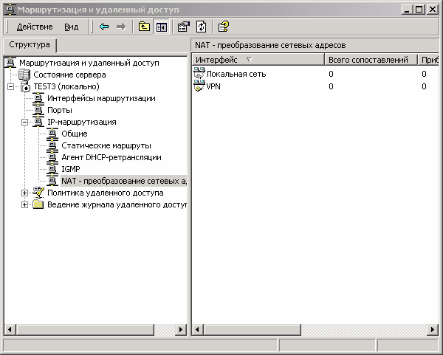Expand Ведение журнала удаленного доступа node
443x355 pixels.
point(24,204)
